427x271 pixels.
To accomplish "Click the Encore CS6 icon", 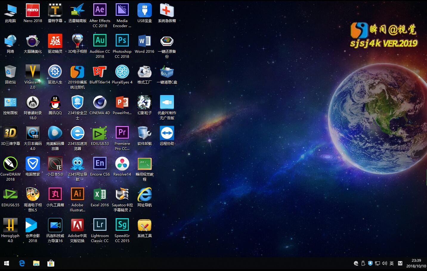I will pyautogui.click(x=100, y=164).
